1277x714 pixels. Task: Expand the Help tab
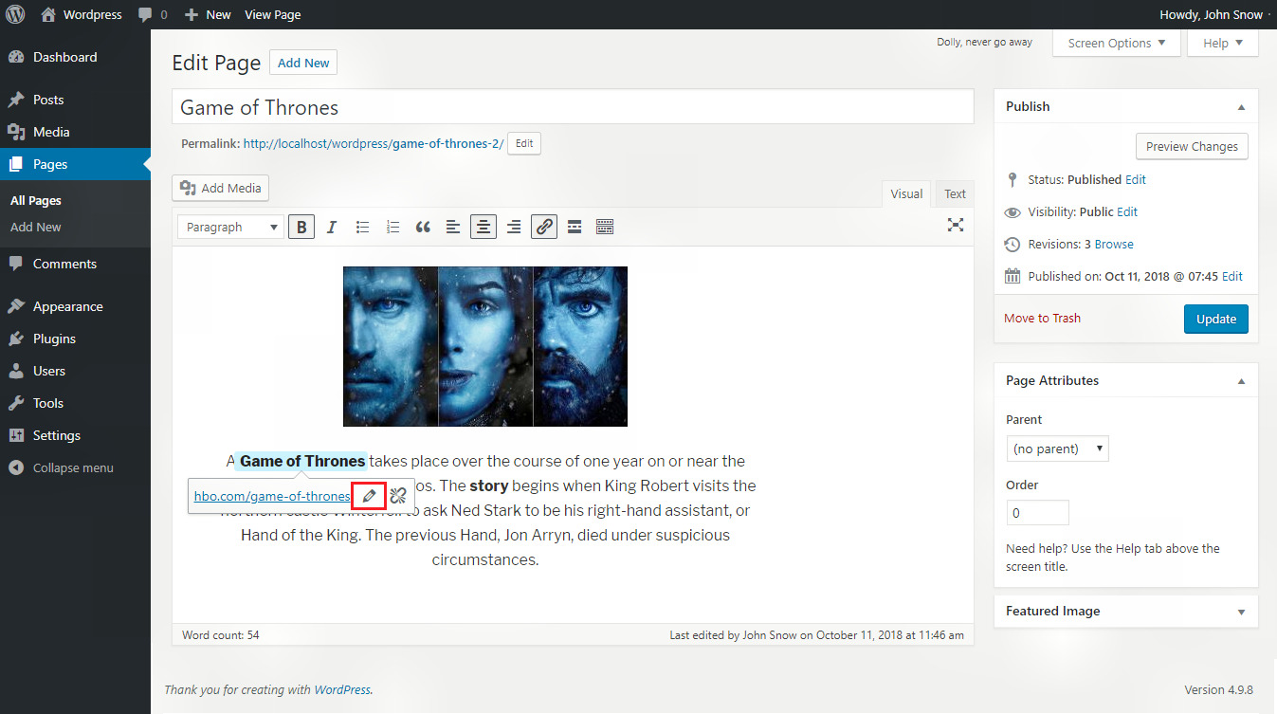[1222, 43]
